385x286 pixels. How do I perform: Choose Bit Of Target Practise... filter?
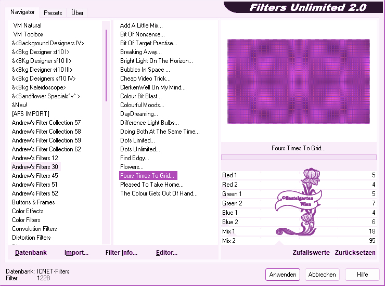click(x=149, y=43)
